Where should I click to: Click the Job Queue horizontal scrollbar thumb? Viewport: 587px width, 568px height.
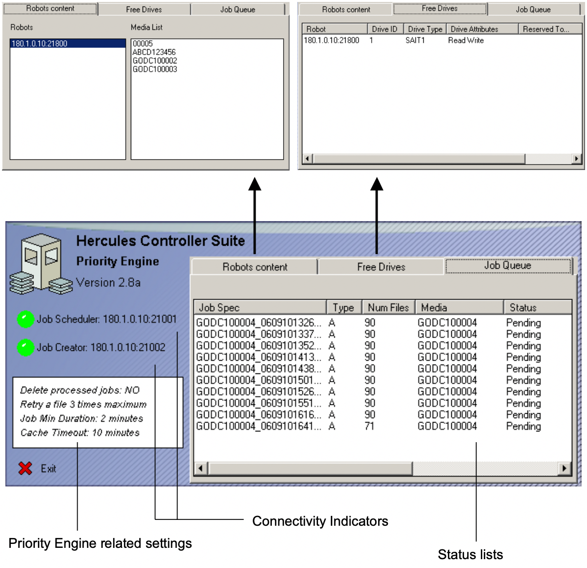pyautogui.click(x=310, y=468)
